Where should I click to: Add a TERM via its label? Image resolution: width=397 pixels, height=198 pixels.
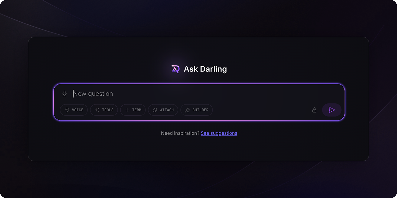pos(137,110)
